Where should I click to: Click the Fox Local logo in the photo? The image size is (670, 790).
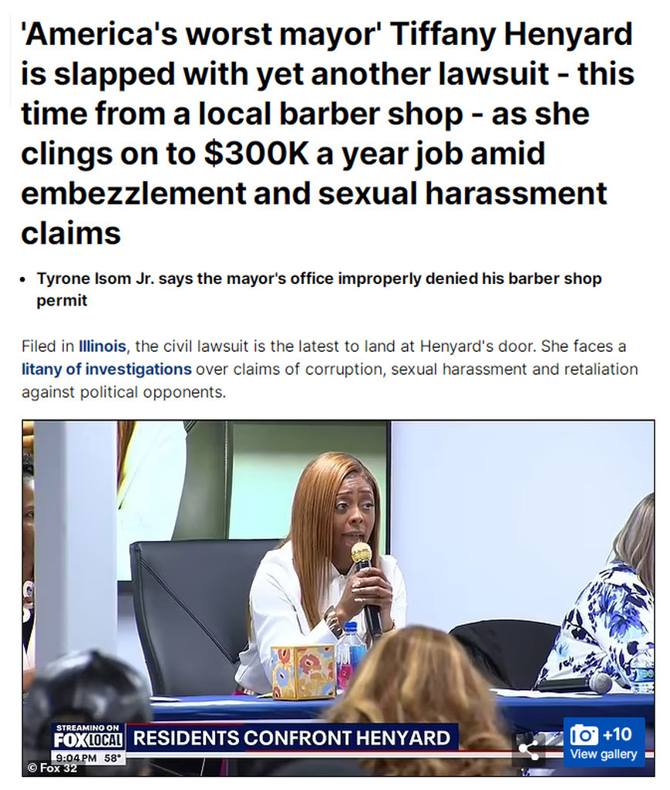tap(88, 739)
